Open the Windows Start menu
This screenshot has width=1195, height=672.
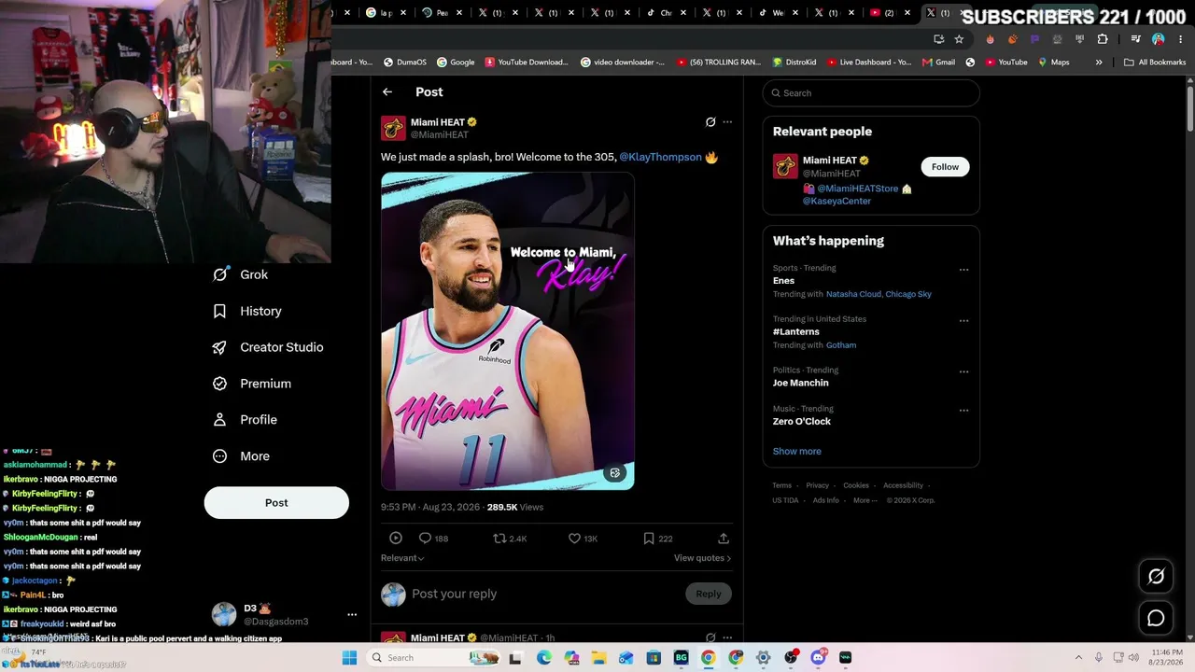[x=349, y=658]
